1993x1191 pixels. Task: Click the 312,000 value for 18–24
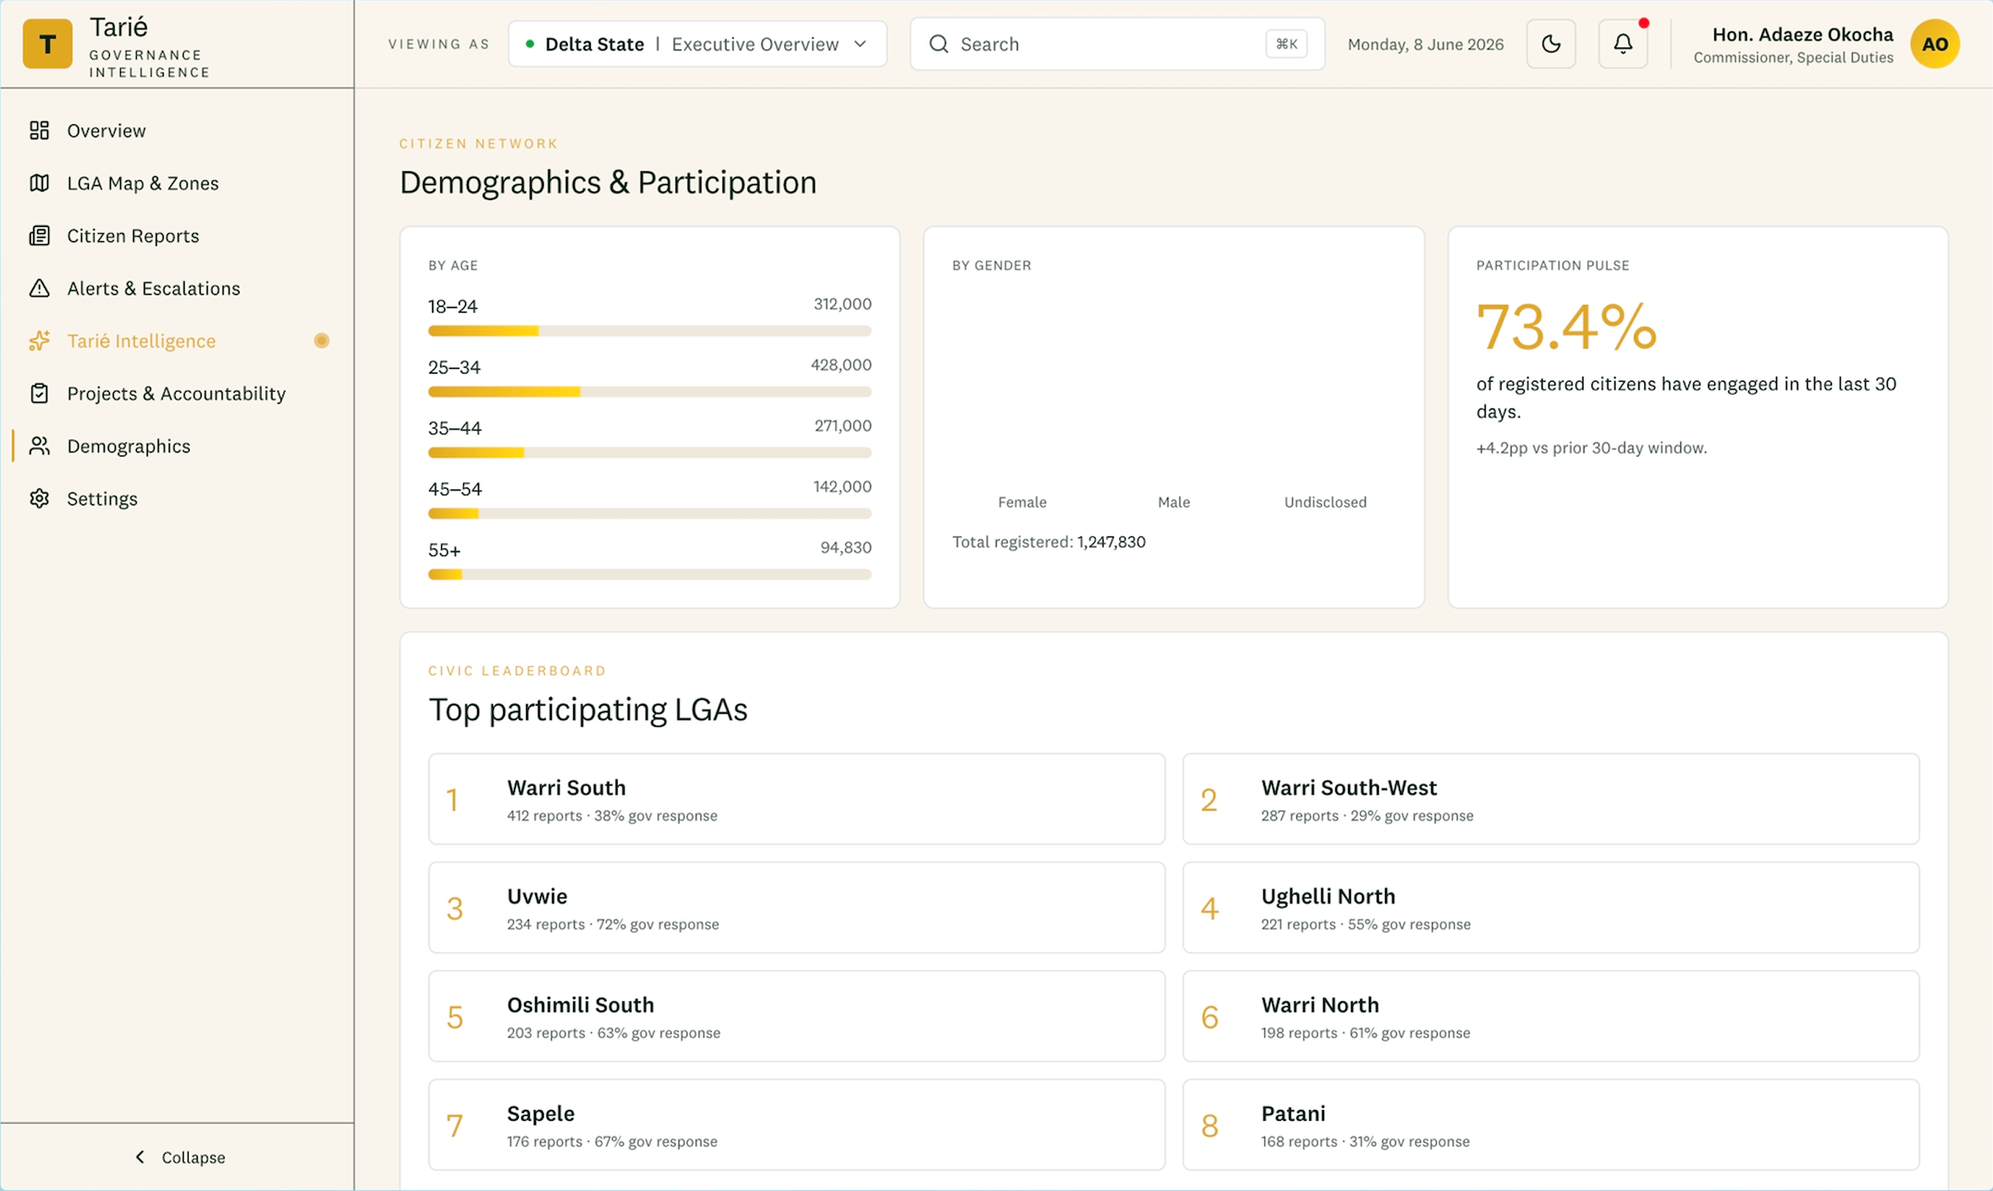pyautogui.click(x=842, y=304)
